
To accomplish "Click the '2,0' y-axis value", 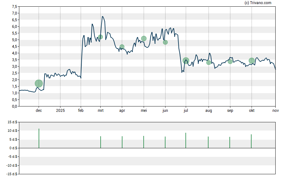I will coord(15,80).
